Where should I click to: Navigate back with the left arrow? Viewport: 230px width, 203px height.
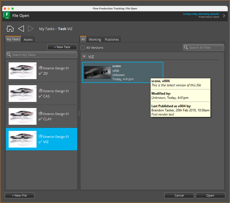coord(21,29)
